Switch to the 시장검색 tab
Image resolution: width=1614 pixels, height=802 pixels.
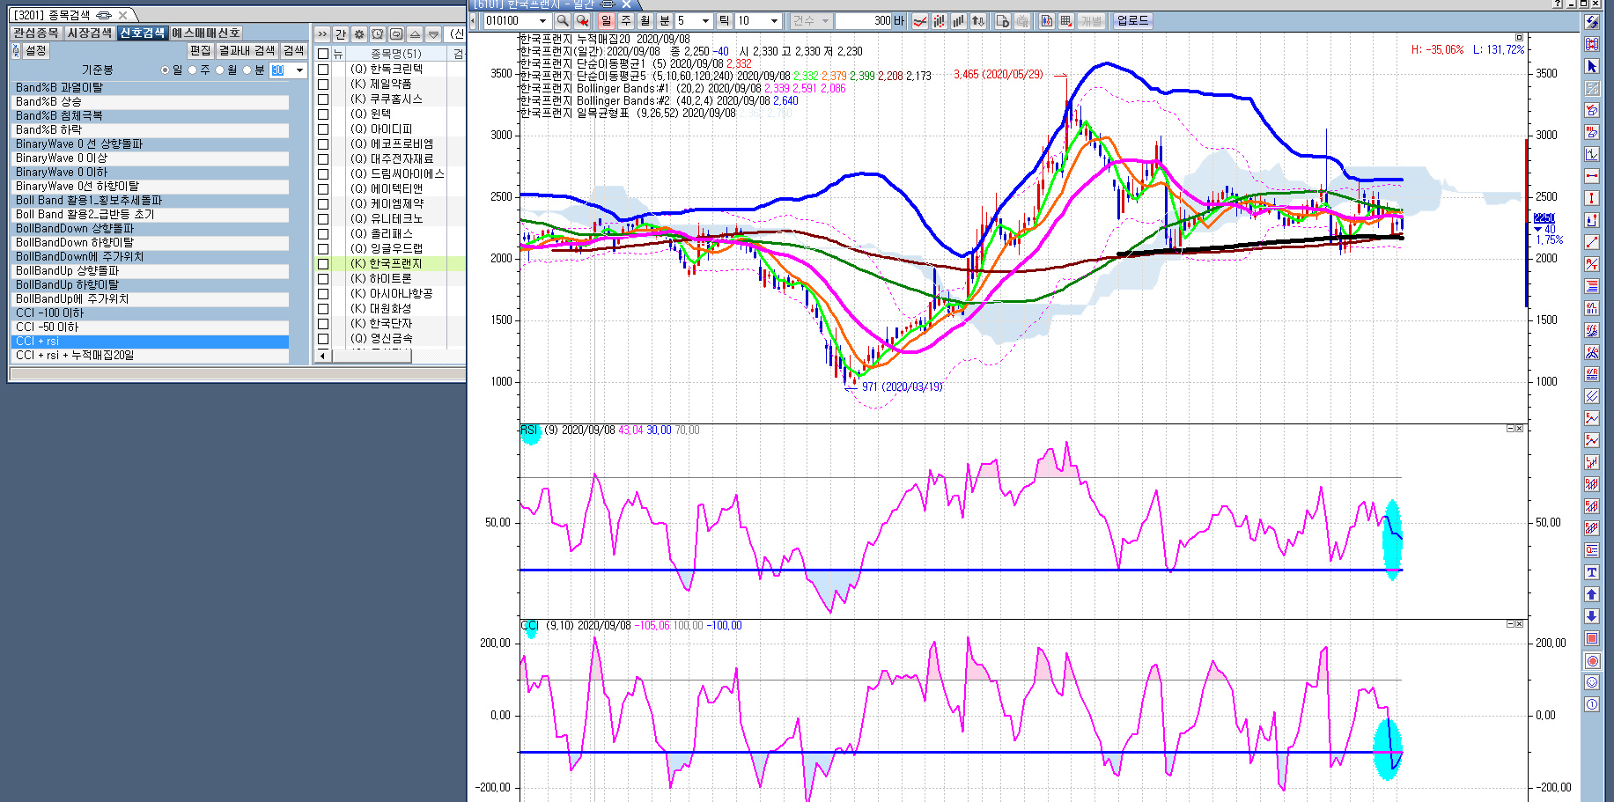click(x=90, y=33)
